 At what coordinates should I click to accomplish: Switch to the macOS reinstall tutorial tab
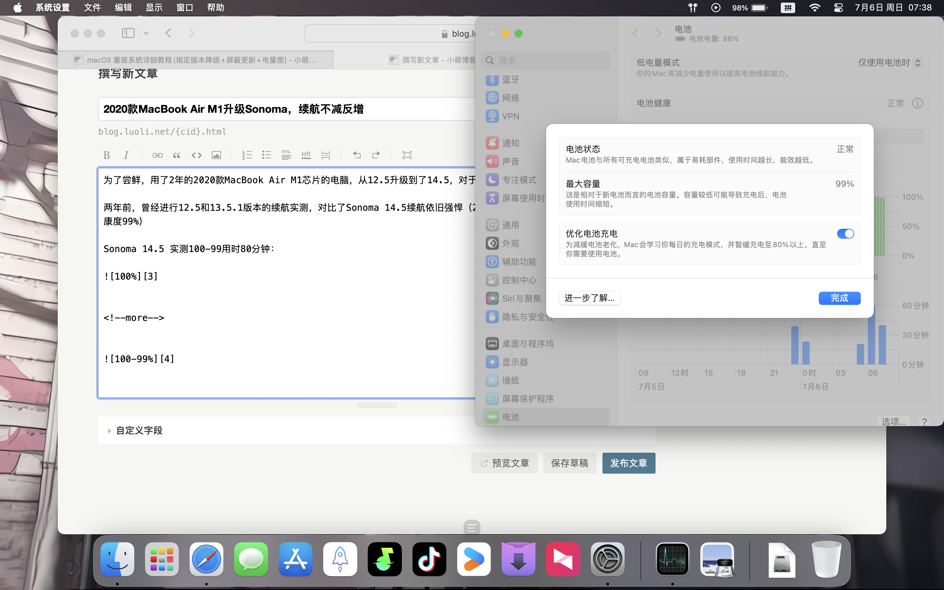tap(196, 60)
